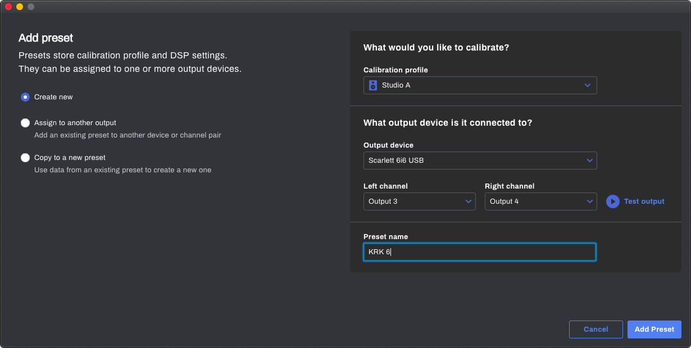Open the Left channel dropdown arrow
This screenshot has height=348, width=691.
[x=469, y=202]
